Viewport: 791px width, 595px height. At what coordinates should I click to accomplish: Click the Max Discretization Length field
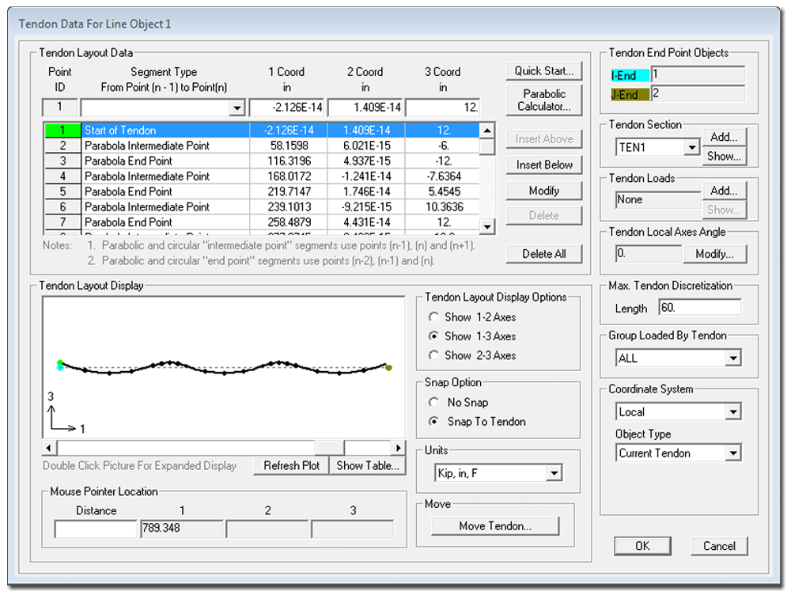(x=698, y=308)
